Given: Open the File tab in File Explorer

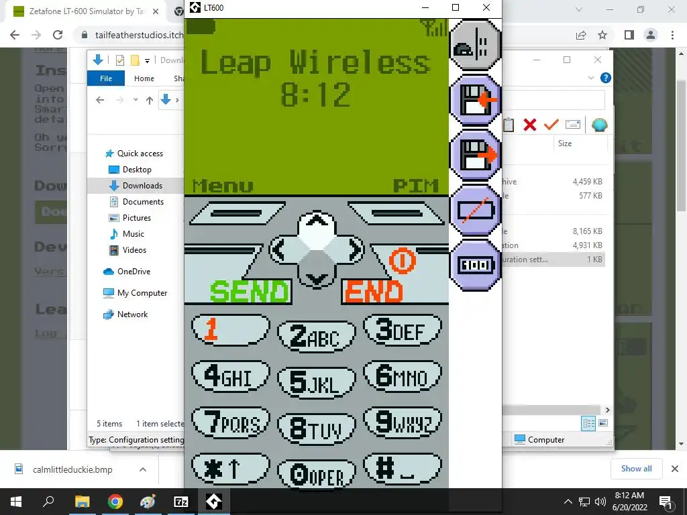Looking at the screenshot, I should [x=106, y=78].
